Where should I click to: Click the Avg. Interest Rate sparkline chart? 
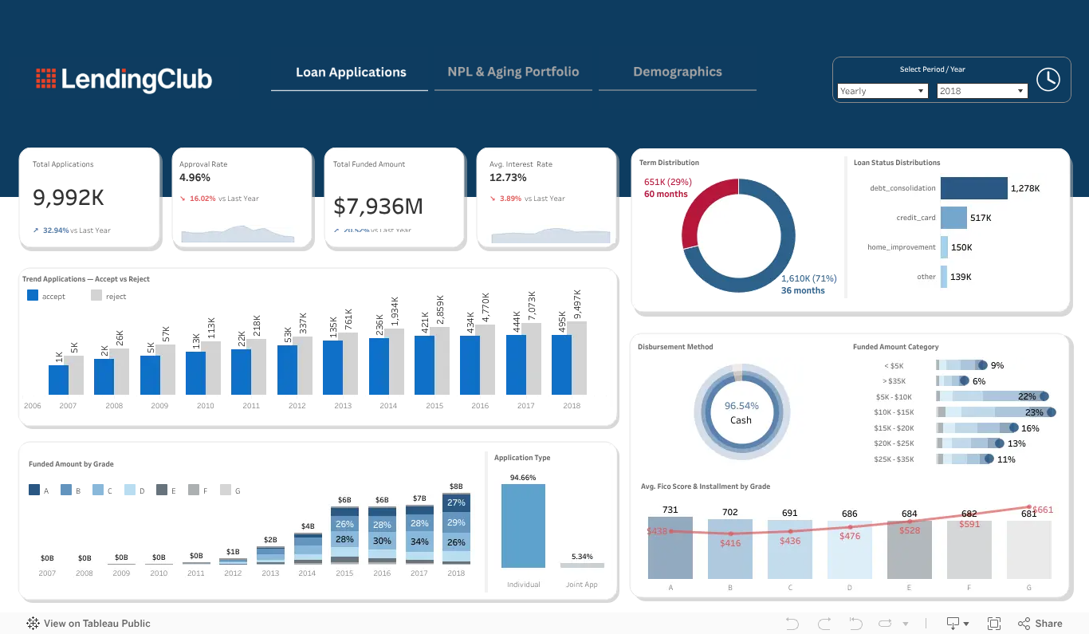[550, 234]
